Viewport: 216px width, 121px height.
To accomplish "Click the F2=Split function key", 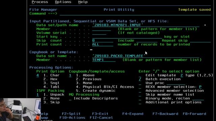I will pyautogui.click(x=71, y=114).
